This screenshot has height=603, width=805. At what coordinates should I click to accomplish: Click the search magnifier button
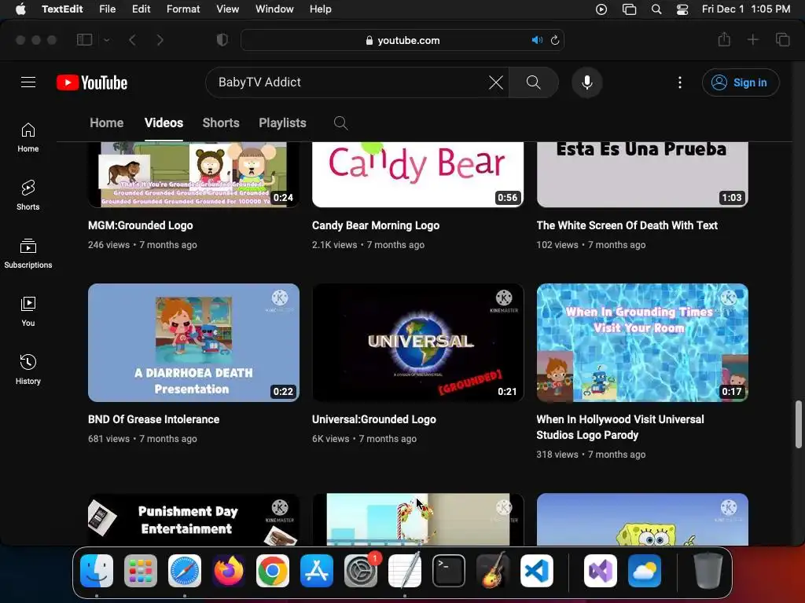(x=534, y=82)
